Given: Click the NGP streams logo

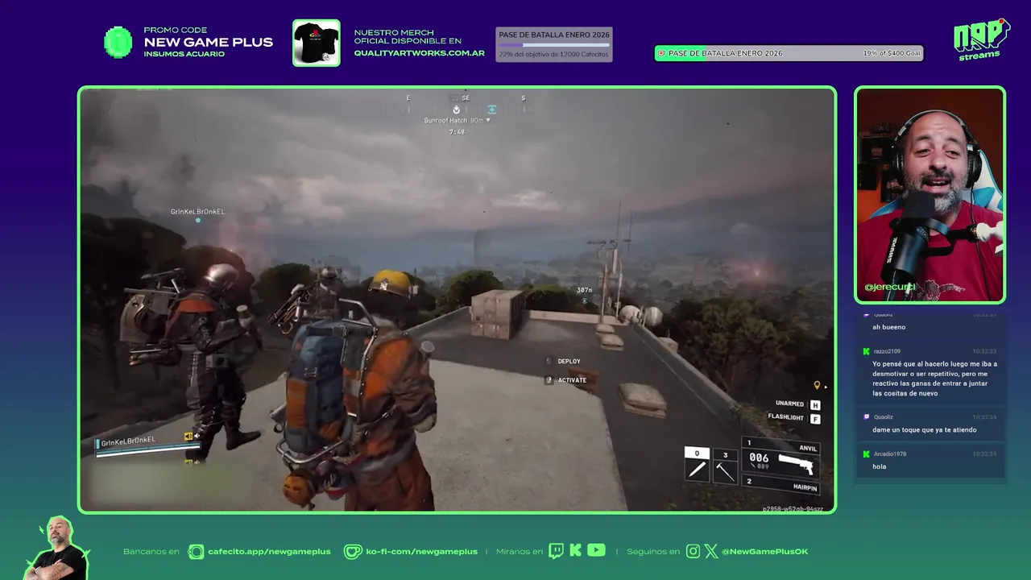Looking at the screenshot, I should pos(981,39).
